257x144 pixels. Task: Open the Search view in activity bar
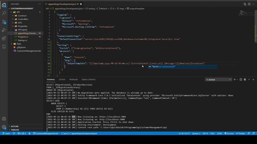[x=4, y=13]
